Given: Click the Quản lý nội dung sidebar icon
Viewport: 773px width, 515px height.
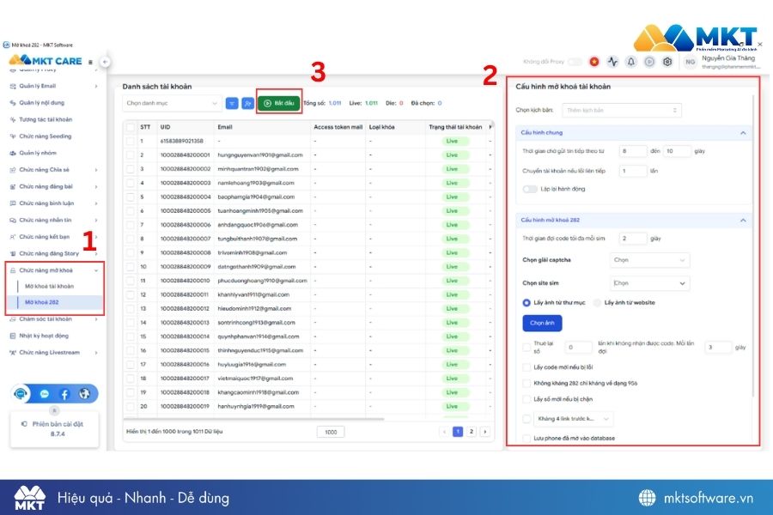Looking at the screenshot, I should pos(13,102).
